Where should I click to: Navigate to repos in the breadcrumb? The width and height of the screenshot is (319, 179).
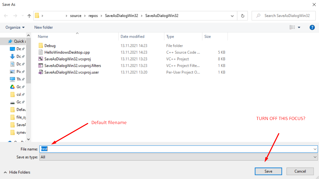(x=93, y=16)
